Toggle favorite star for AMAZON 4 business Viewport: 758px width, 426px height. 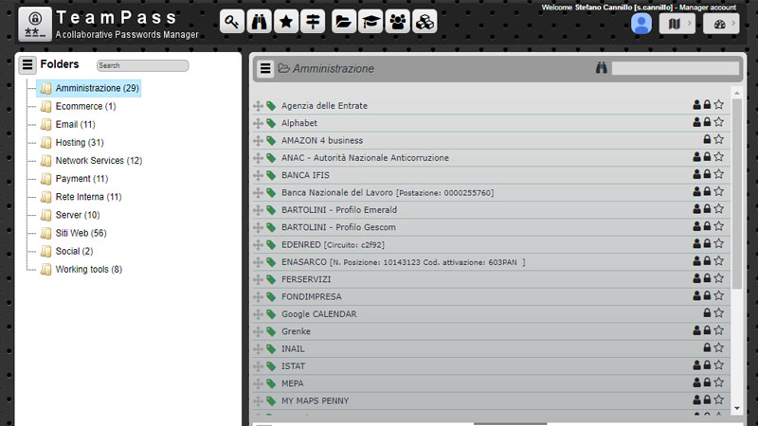[x=718, y=140]
